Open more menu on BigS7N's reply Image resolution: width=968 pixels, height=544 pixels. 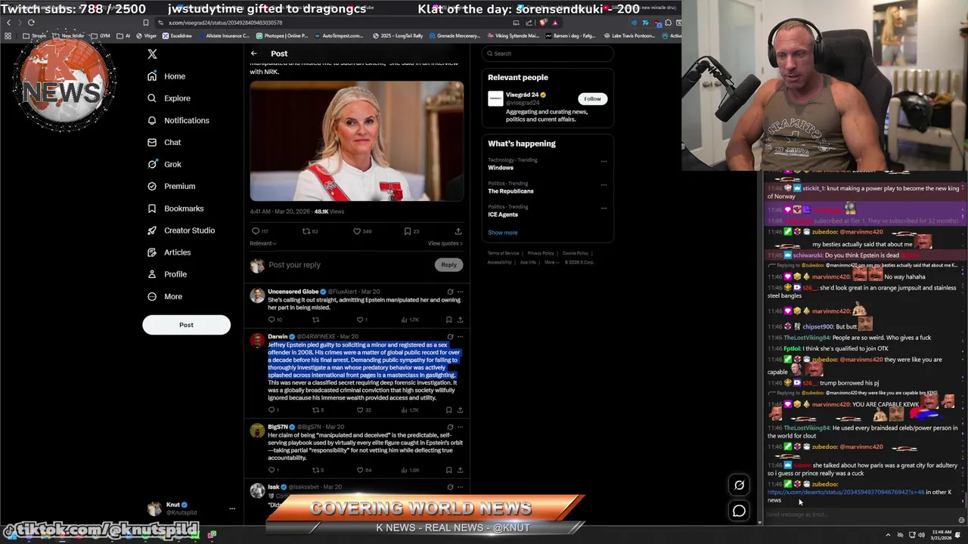click(x=460, y=427)
